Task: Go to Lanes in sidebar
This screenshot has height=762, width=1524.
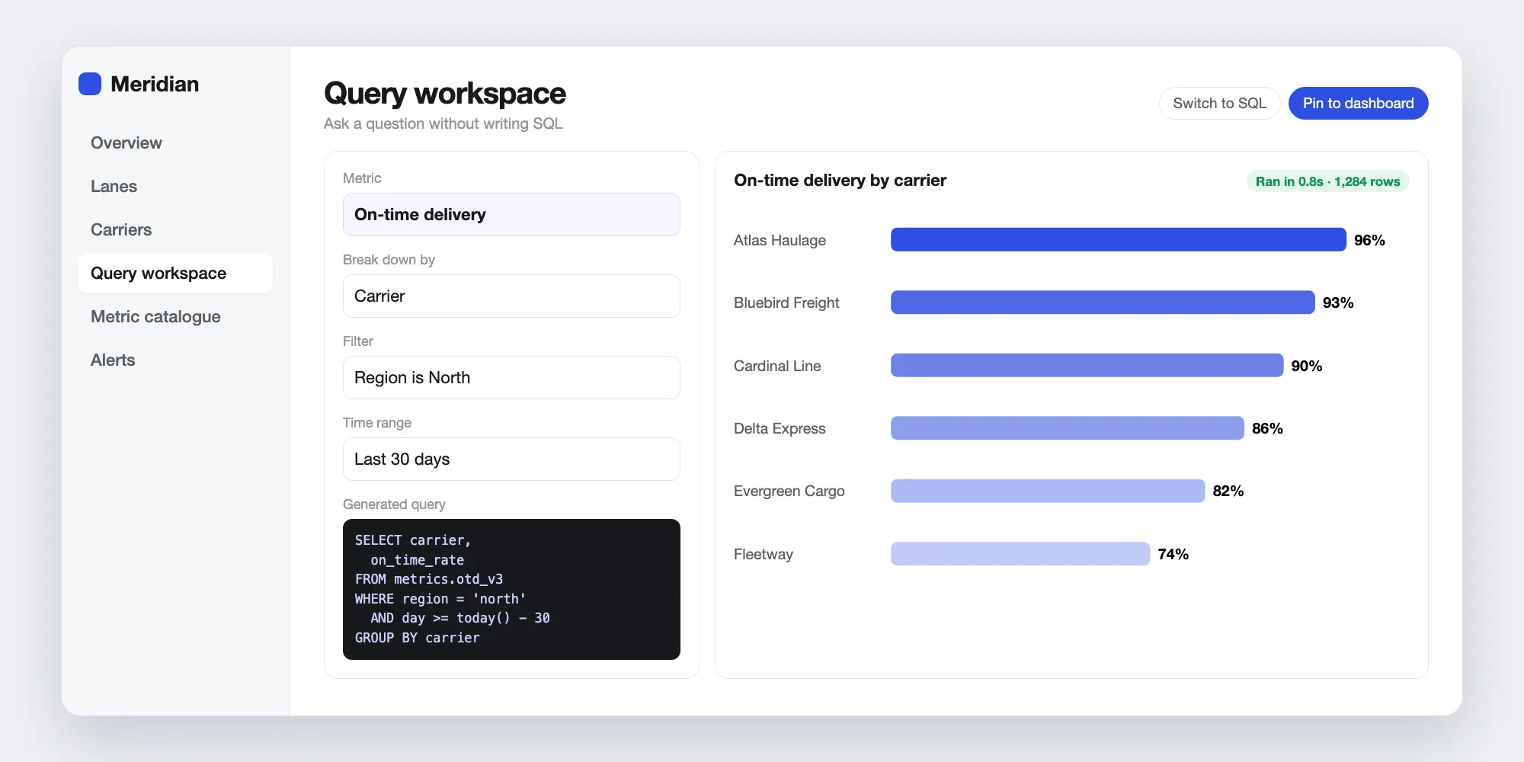Action: (175, 186)
